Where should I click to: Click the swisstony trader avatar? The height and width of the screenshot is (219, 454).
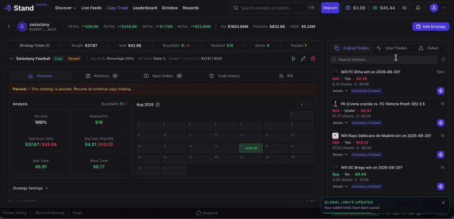(x=22, y=27)
